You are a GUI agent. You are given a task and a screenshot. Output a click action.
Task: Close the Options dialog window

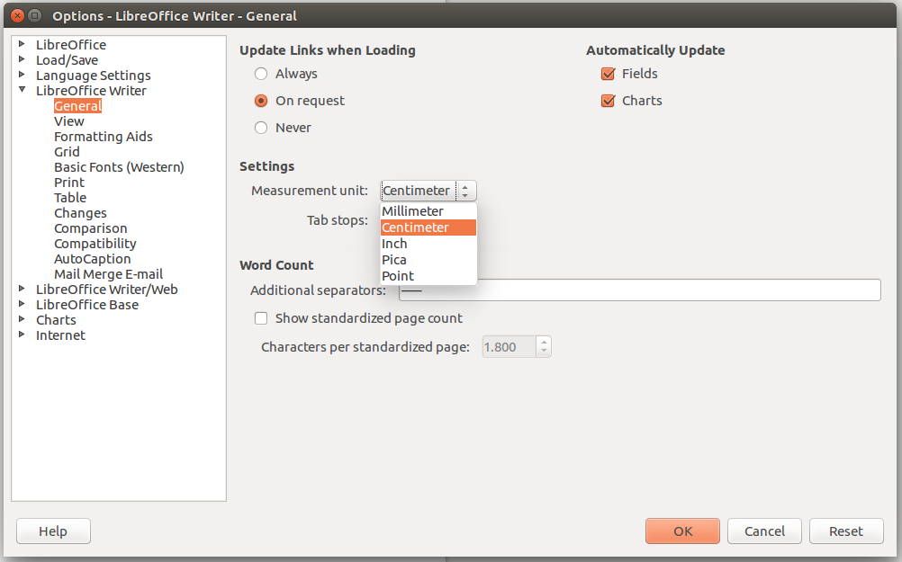(17, 15)
